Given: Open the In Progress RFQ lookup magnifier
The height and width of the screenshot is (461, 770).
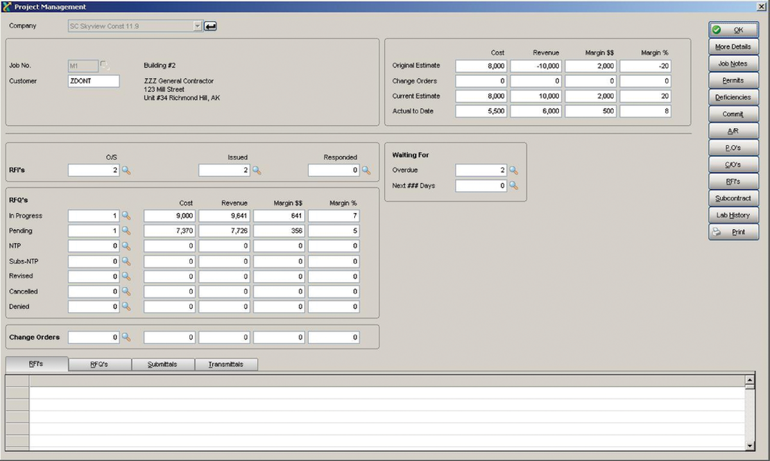Looking at the screenshot, I should point(126,216).
